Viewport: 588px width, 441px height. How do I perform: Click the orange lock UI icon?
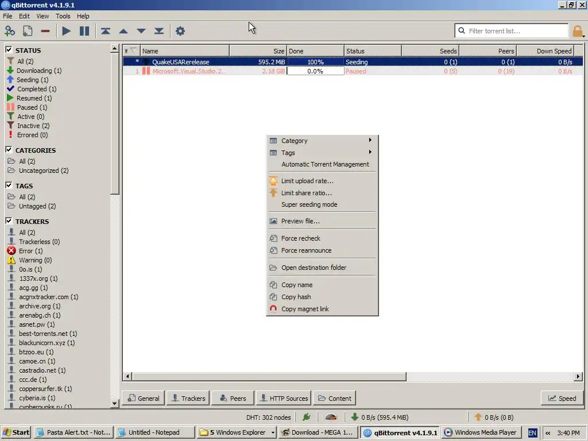click(x=578, y=31)
